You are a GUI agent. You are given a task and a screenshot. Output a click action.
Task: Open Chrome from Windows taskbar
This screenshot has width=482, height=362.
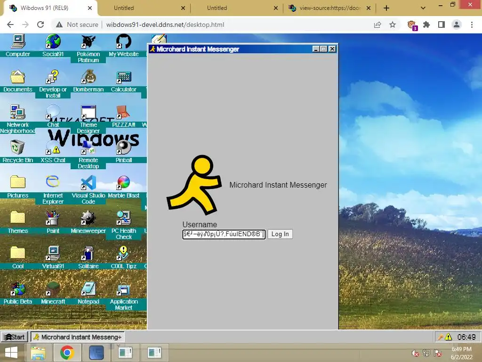coord(67,353)
